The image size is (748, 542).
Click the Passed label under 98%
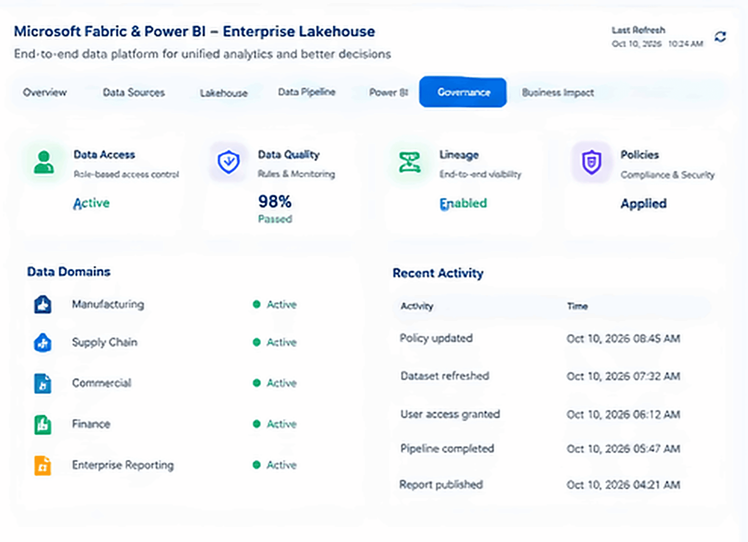[x=275, y=219]
